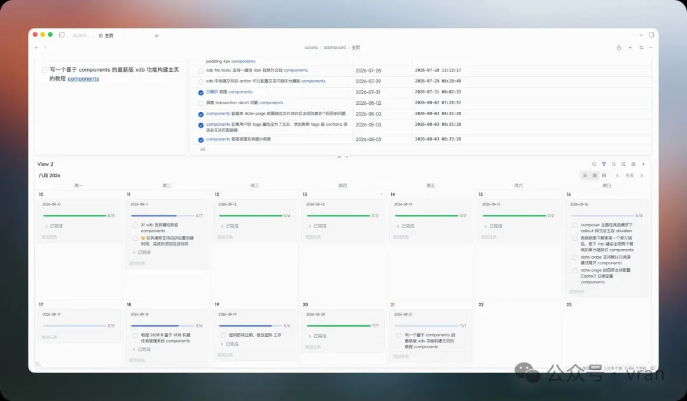This screenshot has width=687, height=401.
Task: Toggle the right sidebar panel icon
Action: click(x=651, y=35)
